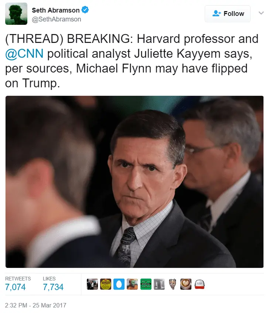Open the @CNN mention link
Viewport: 269px width, 313px height.
[24, 54]
